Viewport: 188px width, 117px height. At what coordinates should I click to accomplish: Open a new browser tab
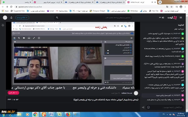coord(160,2)
